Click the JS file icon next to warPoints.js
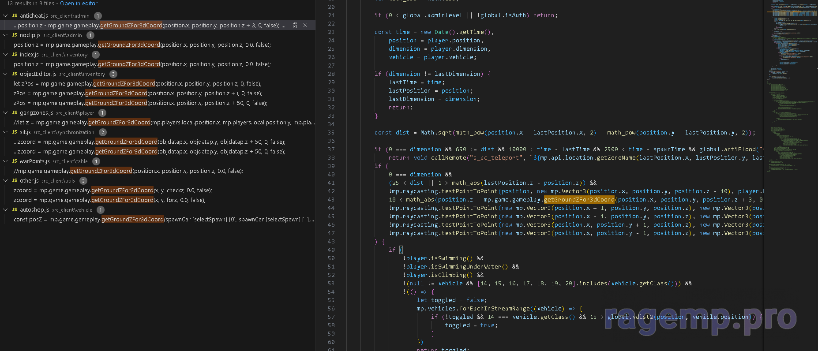Screen dimensions: 818x351 click(15, 161)
